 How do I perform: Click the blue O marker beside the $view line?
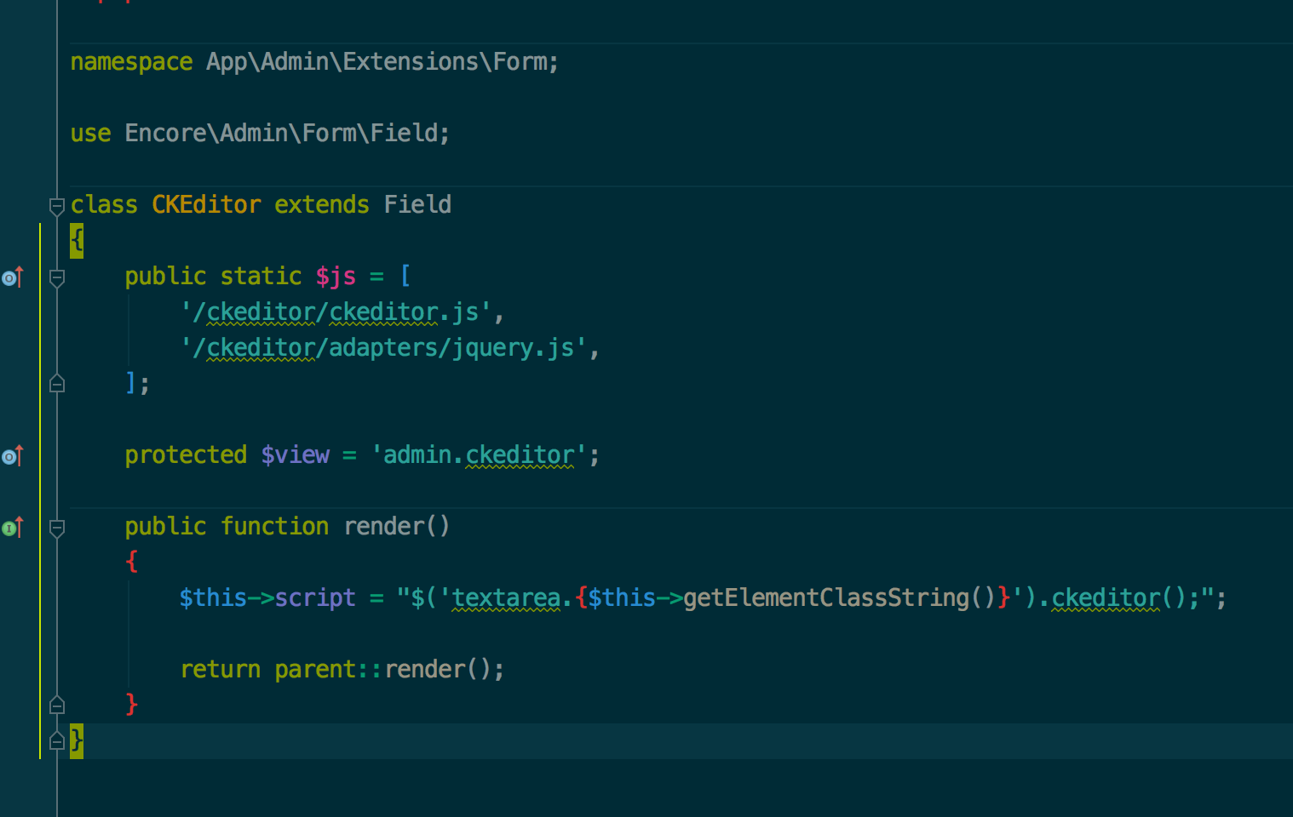point(7,455)
